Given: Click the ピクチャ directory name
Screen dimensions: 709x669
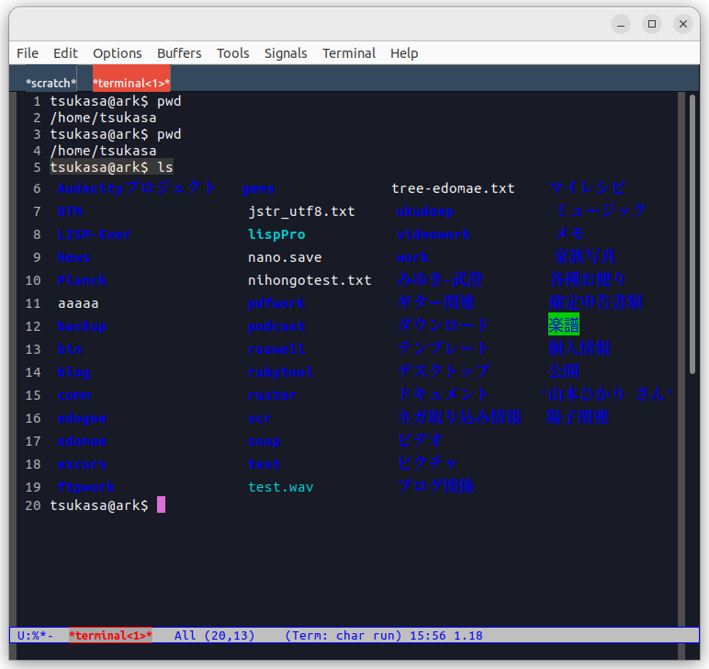Looking at the screenshot, I should click(x=428, y=463).
